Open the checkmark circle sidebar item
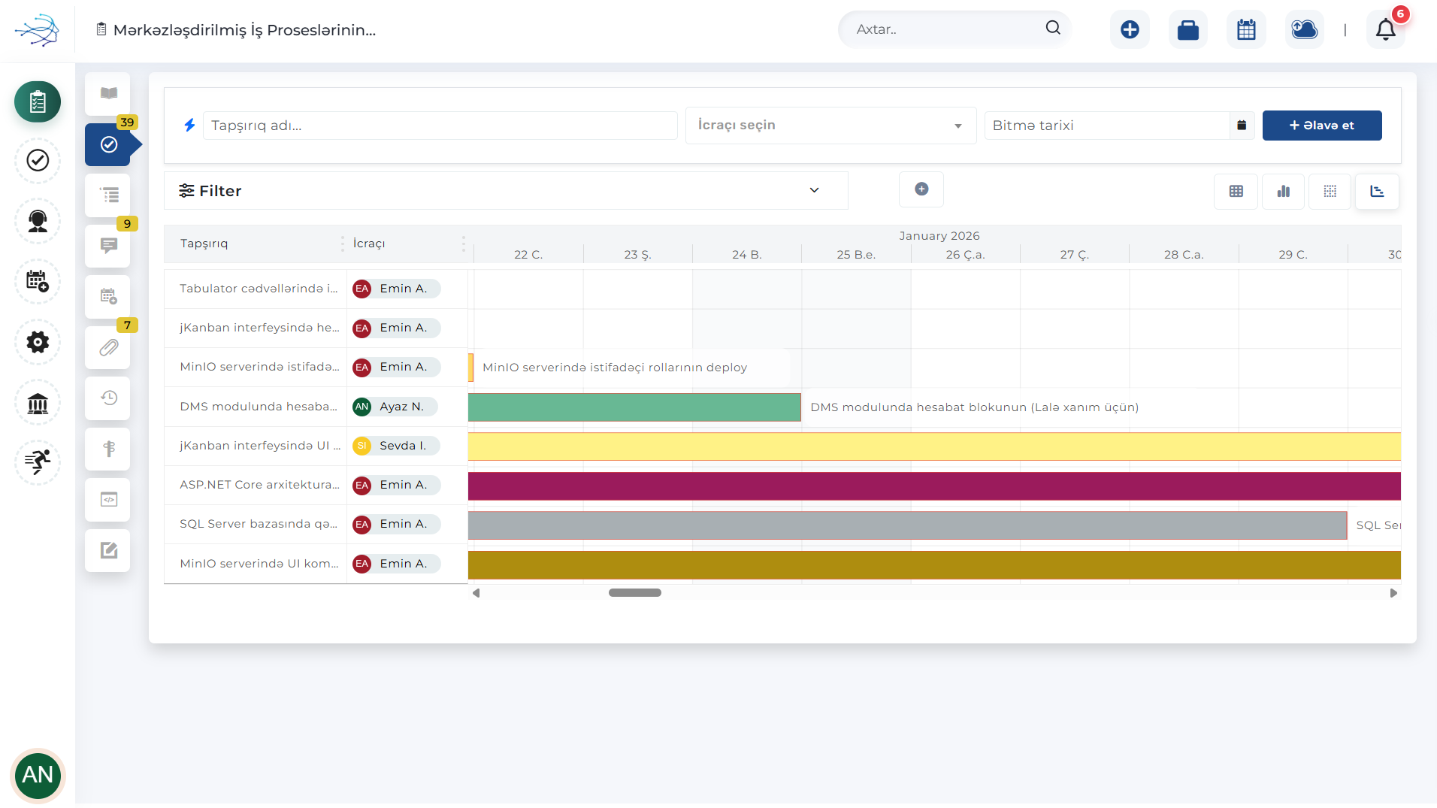 (38, 160)
